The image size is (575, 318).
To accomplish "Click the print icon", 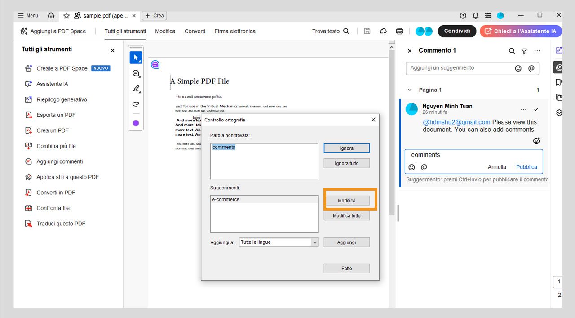I will click(400, 31).
